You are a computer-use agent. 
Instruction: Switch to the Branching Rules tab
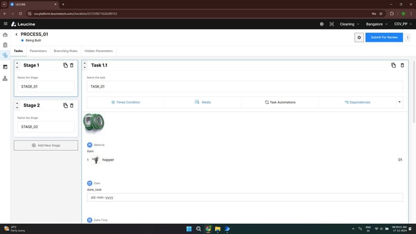[65, 51]
